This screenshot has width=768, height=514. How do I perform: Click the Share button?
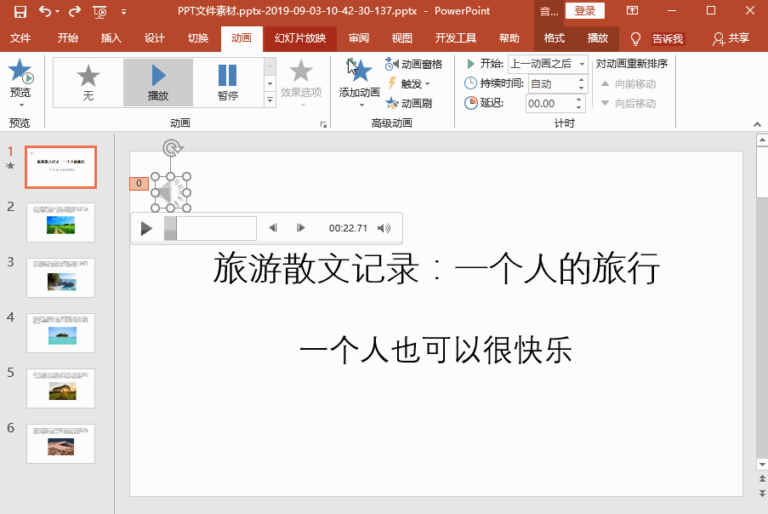tap(731, 38)
